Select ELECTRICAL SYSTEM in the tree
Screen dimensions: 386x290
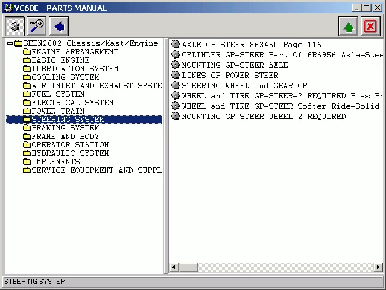tap(72, 102)
